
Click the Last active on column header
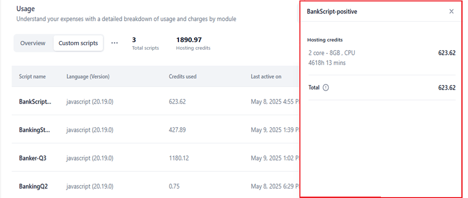pyautogui.click(x=266, y=77)
